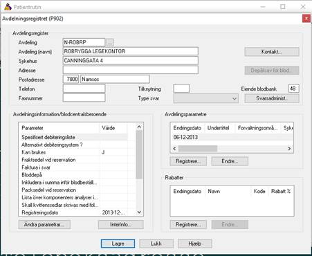Save with the Lagre button

pos(118,244)
